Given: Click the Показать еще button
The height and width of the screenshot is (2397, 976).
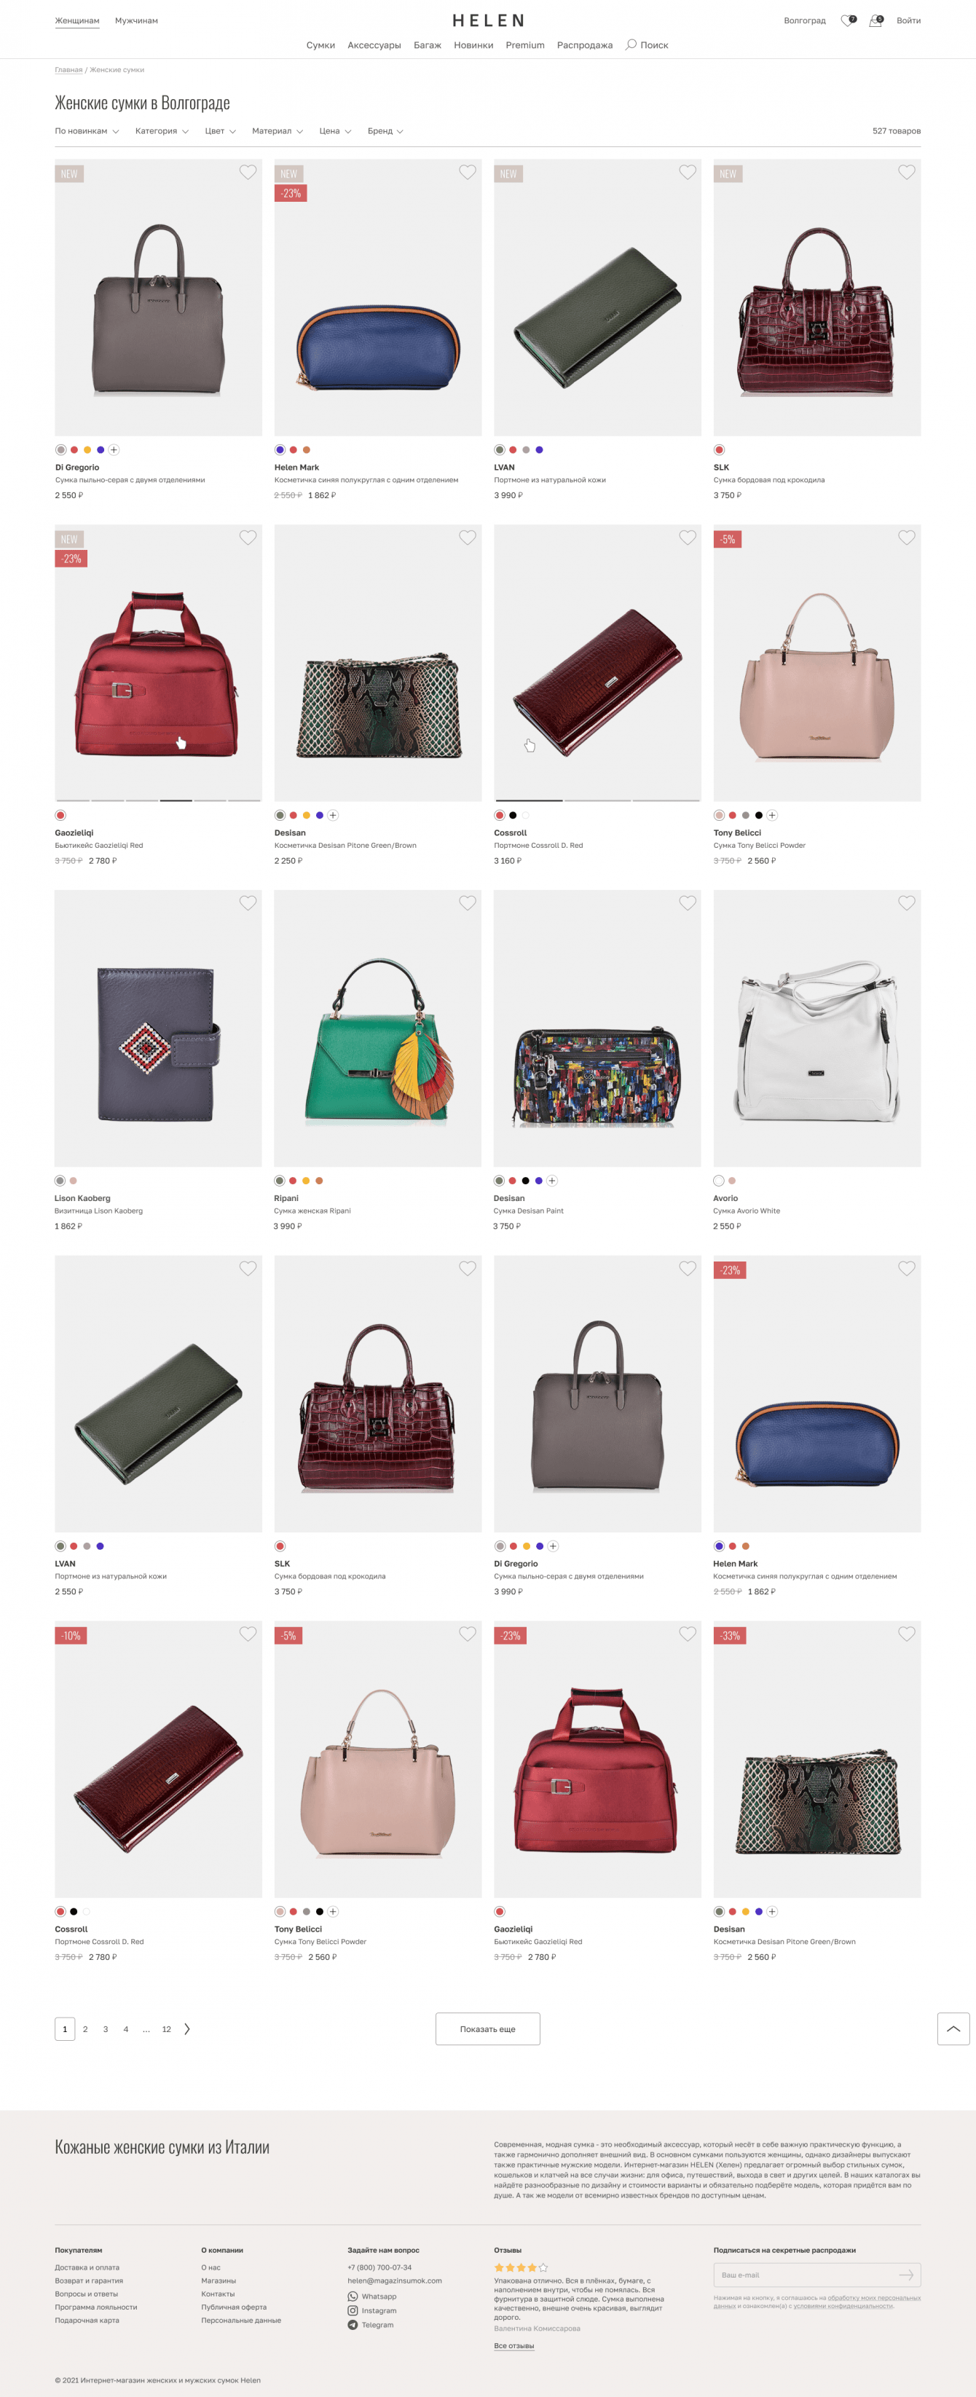Looking at the screenshot, I should tap(487, 2028).
